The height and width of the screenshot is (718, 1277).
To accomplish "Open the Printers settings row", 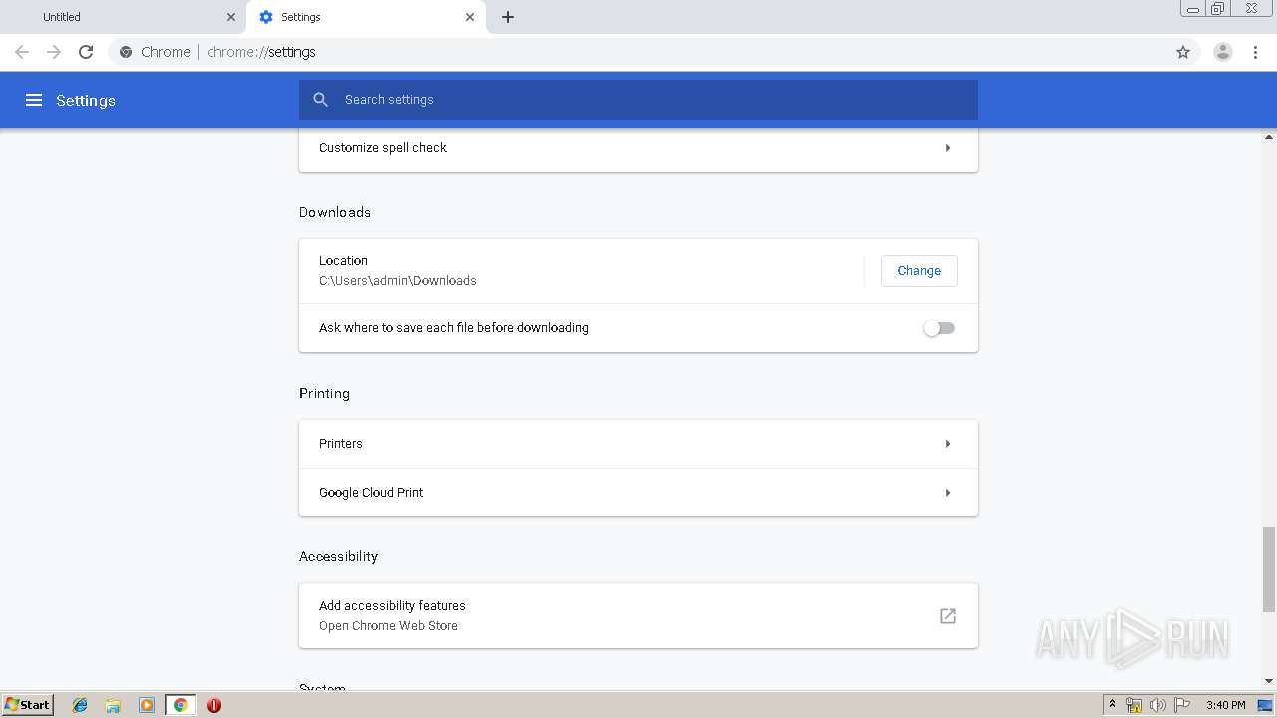I will point(638,444).
